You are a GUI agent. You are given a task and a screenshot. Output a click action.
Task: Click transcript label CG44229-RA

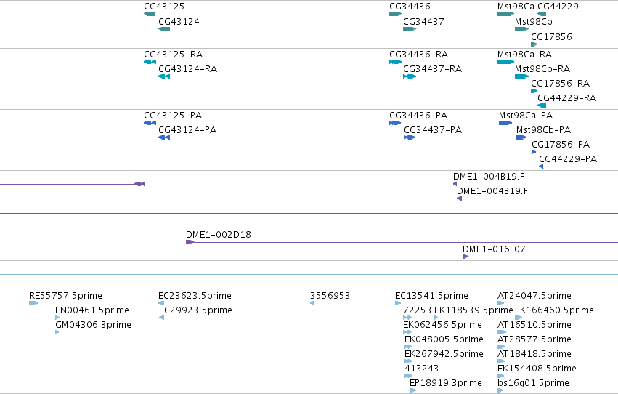567,98
